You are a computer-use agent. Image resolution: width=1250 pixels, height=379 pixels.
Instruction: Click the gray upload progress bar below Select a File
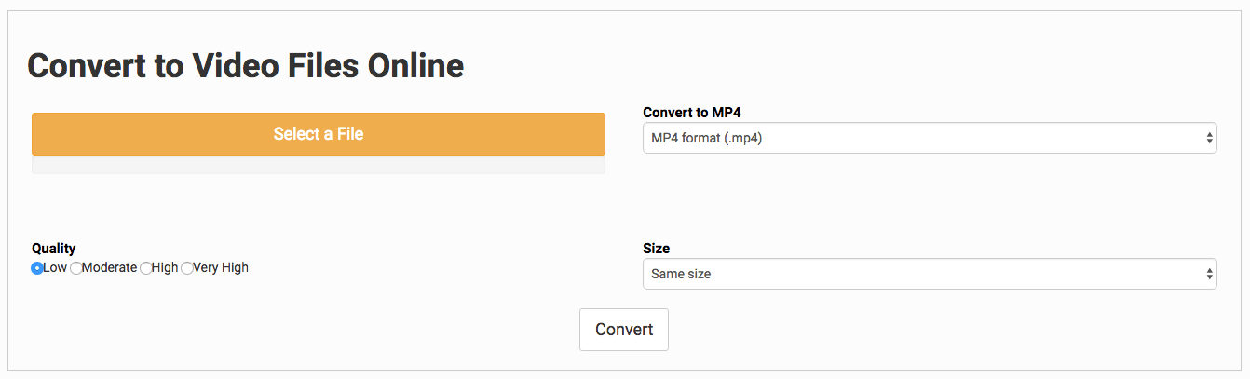click(318, 165)
